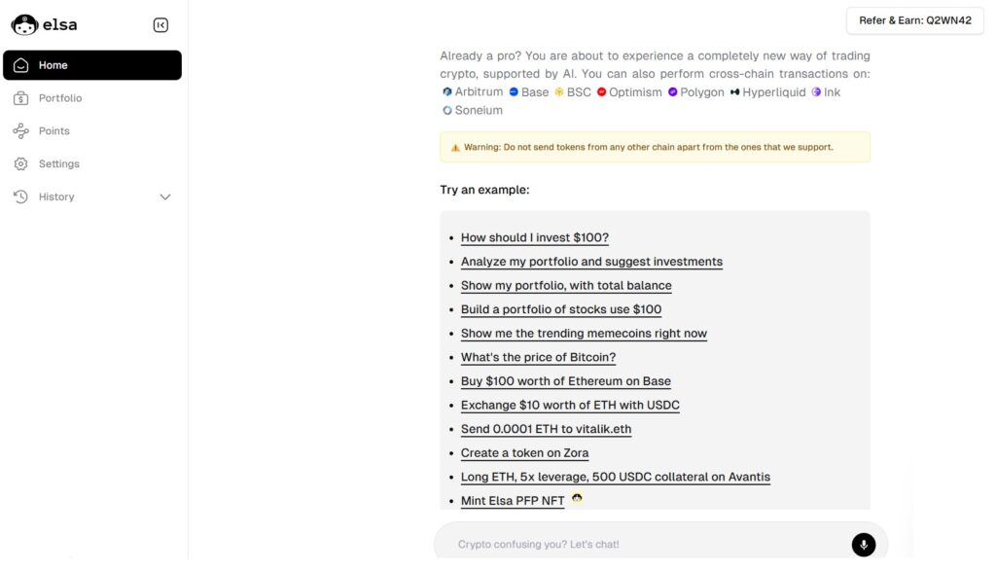Expand the History chevron arrow

click(165, 197)
